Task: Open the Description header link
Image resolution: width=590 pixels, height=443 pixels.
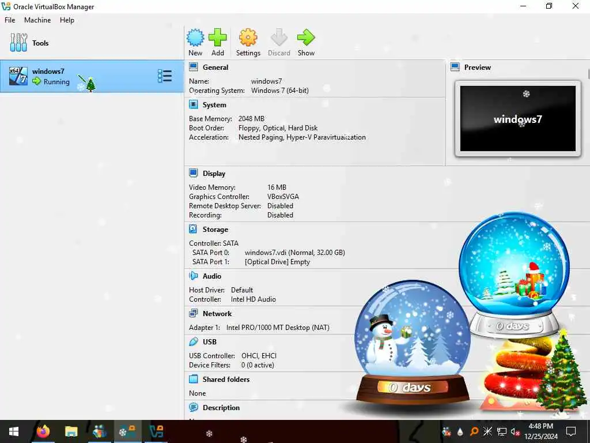Action: point(221,408)
